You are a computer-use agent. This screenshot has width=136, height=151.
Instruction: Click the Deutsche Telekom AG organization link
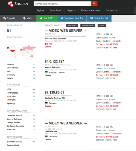(x=55, y=98)
